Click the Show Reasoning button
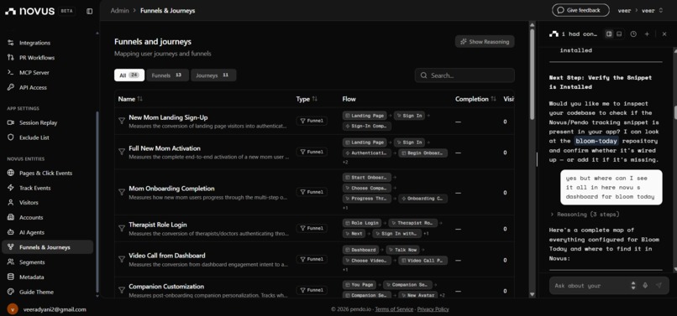The width and height of the screenshot is (677, 316). (x=485, y=42)
